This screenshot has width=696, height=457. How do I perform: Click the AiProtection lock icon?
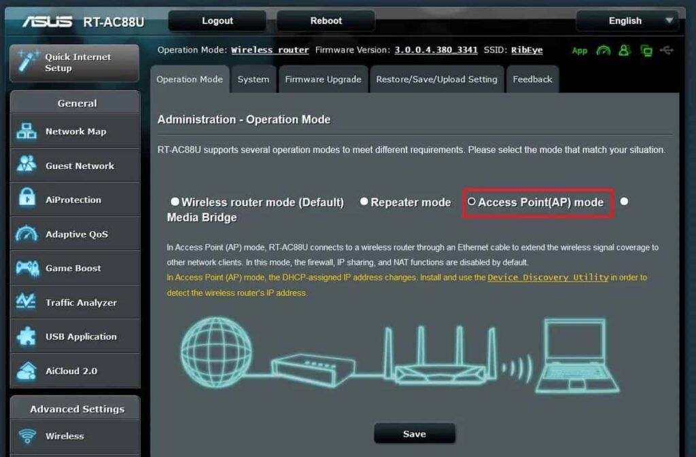[x=27, y=200]
